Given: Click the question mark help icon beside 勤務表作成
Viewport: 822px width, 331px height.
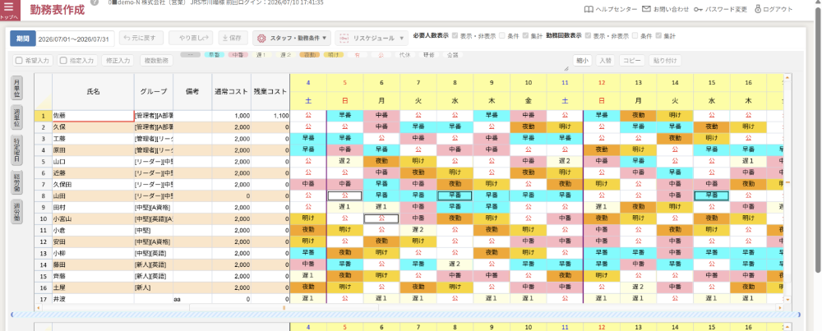Looking at the screenshot, I should [95, 2].
